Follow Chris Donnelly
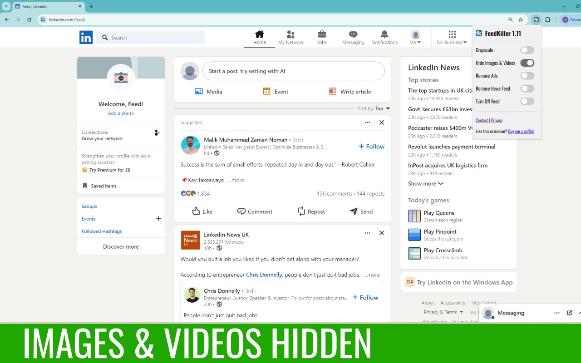This screenshot has height=363, width=581. click(365, 298)
